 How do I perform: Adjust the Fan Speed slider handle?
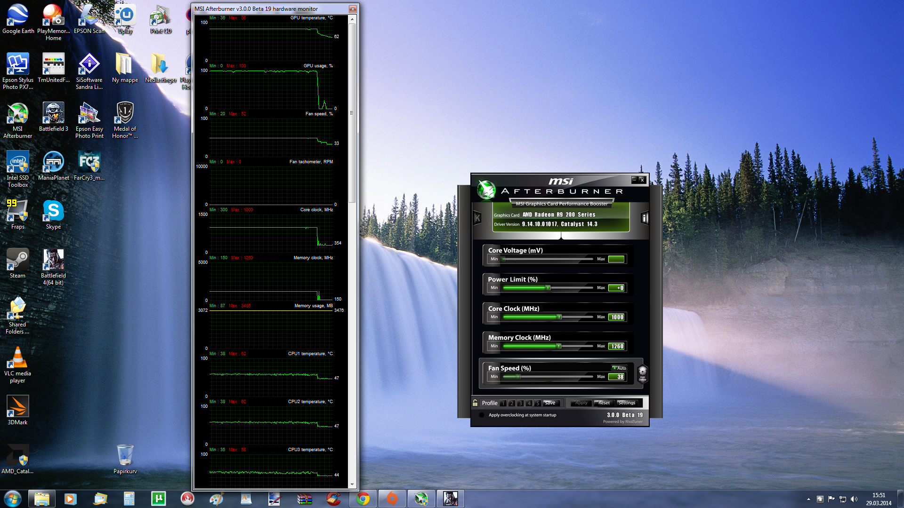pos(518,377)
